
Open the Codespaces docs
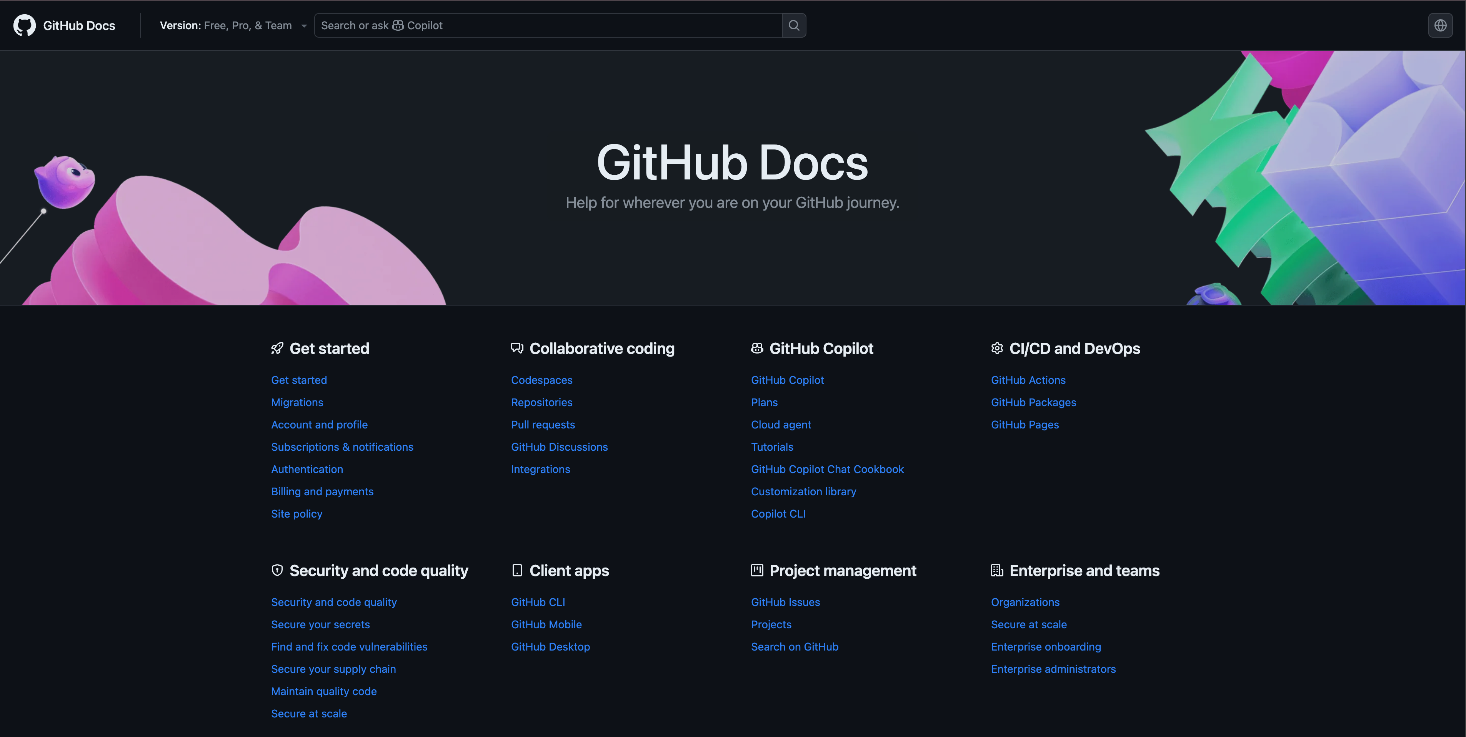pyautogui.click(x=542, y=380)
